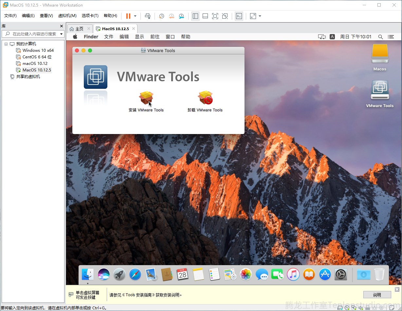The height and width of the screenshot is (311, 402).
Task: Open the 文件(F) menu in VMware
Action: (10, 16)
